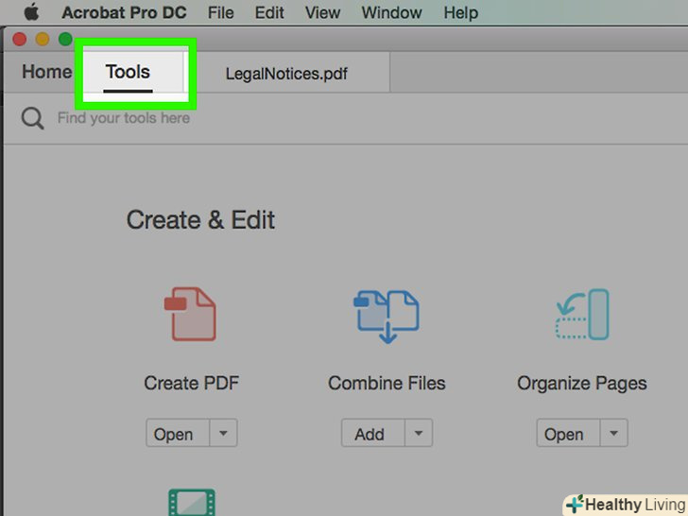
Task: Switch to the Tools tab
Action: pyautogui.click(x=129, y=72)
